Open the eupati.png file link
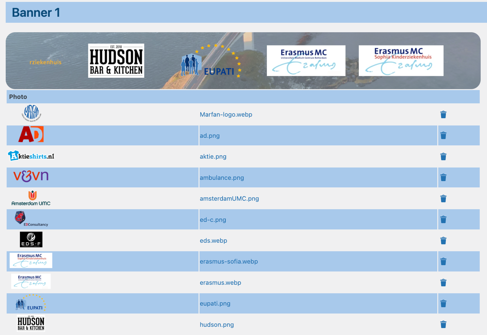487x335 pixels. coord(215,303)
